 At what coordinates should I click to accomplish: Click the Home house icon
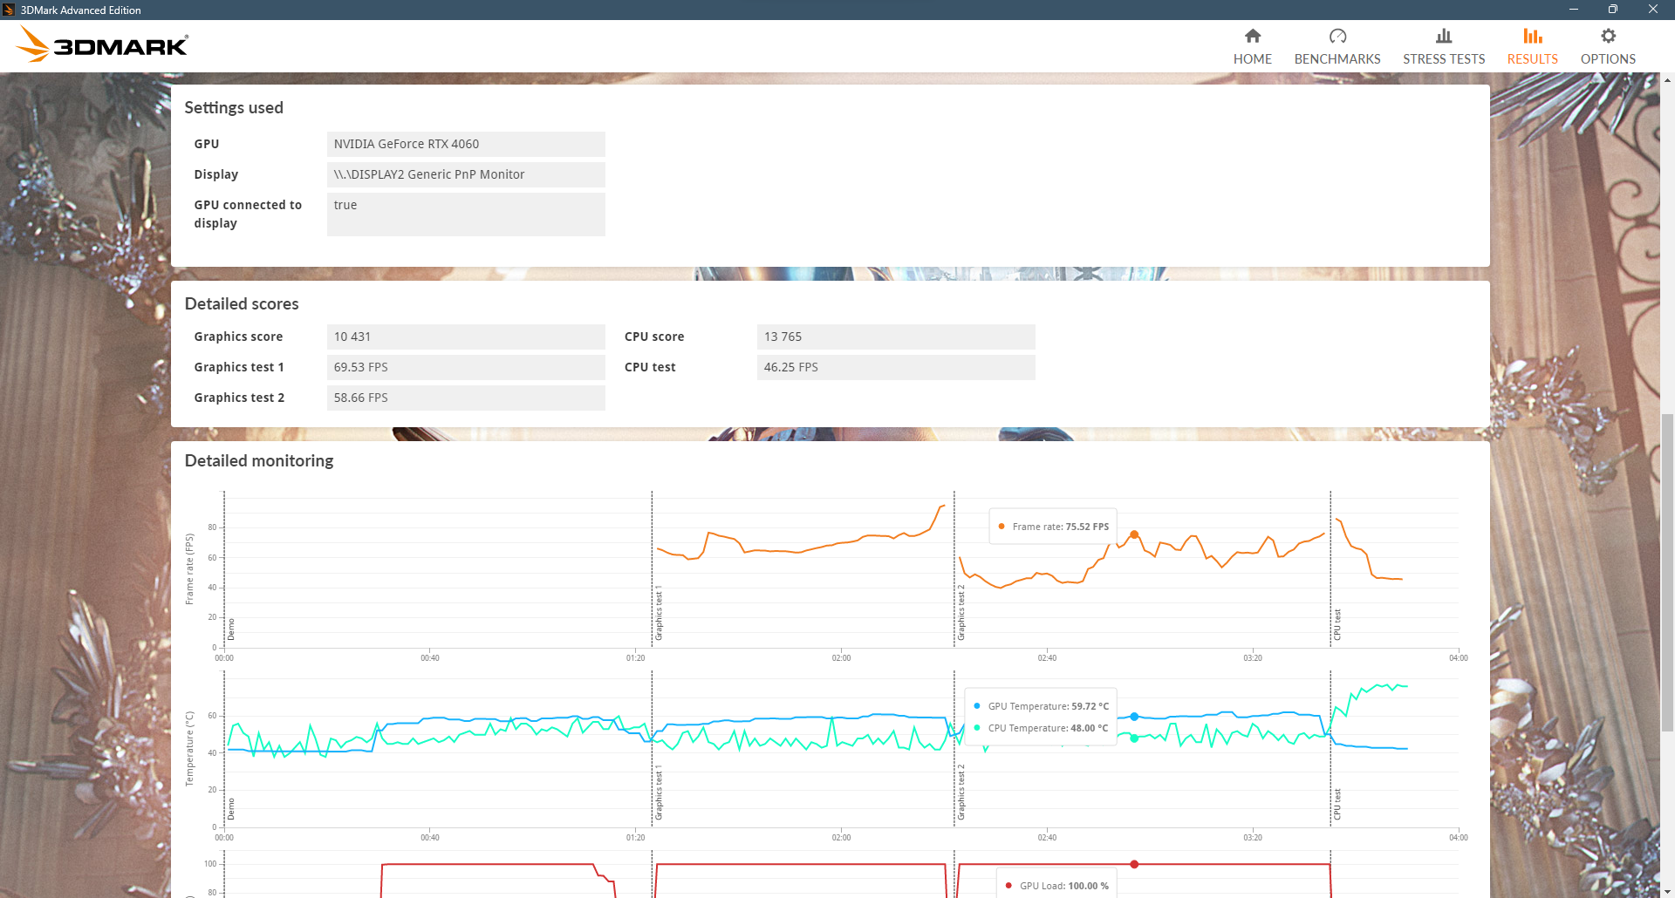tap(1252, 36)
